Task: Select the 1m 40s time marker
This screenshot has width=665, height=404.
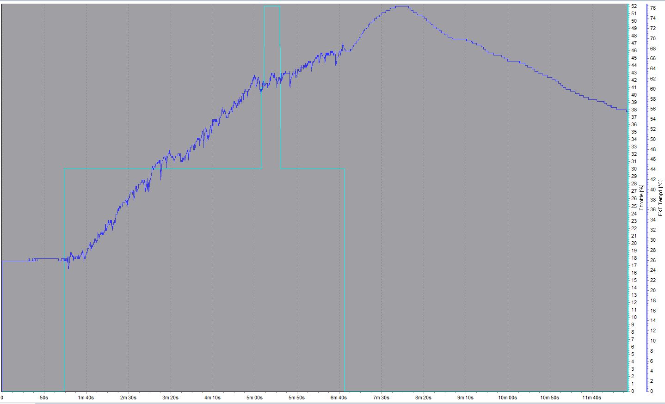Action: click(86, 397)
